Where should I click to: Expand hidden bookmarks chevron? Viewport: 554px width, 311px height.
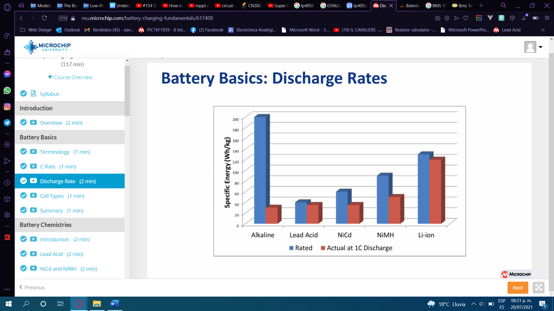coord(543,30)
